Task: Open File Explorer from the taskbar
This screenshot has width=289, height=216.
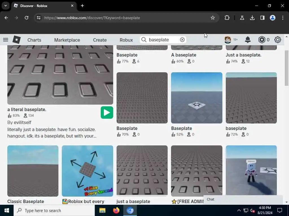Action: (102, 210)
